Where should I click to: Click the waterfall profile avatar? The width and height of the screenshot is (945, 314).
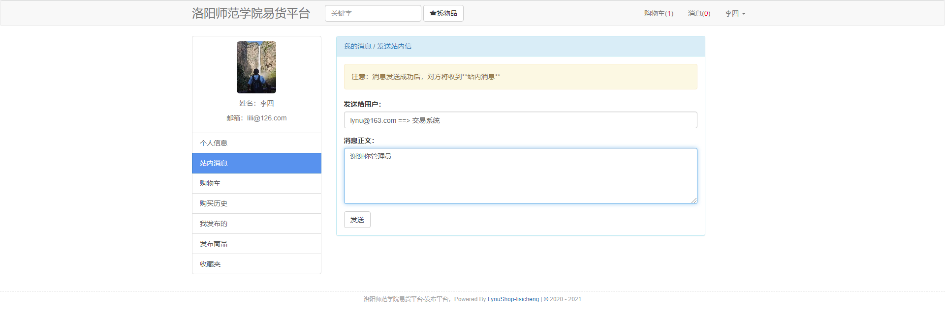pyautogui.click(x=256, y=67)
